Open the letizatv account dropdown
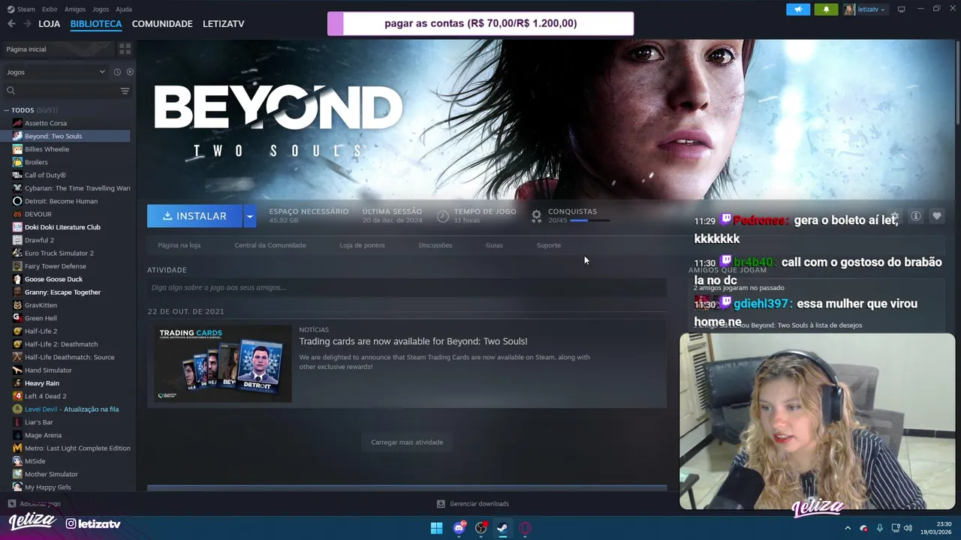The image size is (961, 540). (865, 9)
